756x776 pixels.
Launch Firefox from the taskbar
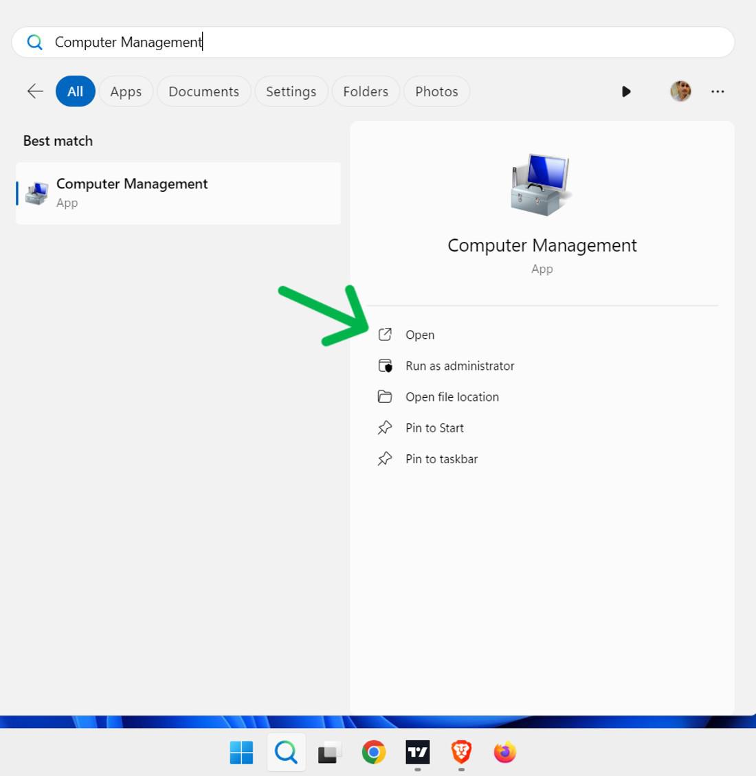coord(504,752)
